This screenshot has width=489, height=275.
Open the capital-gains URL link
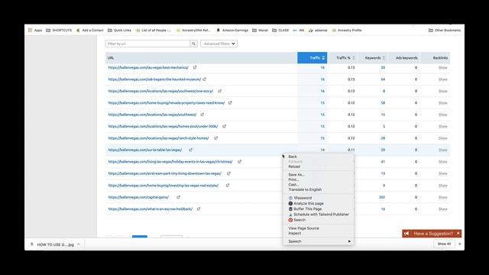pyautogui.click(x=138, y=197)
